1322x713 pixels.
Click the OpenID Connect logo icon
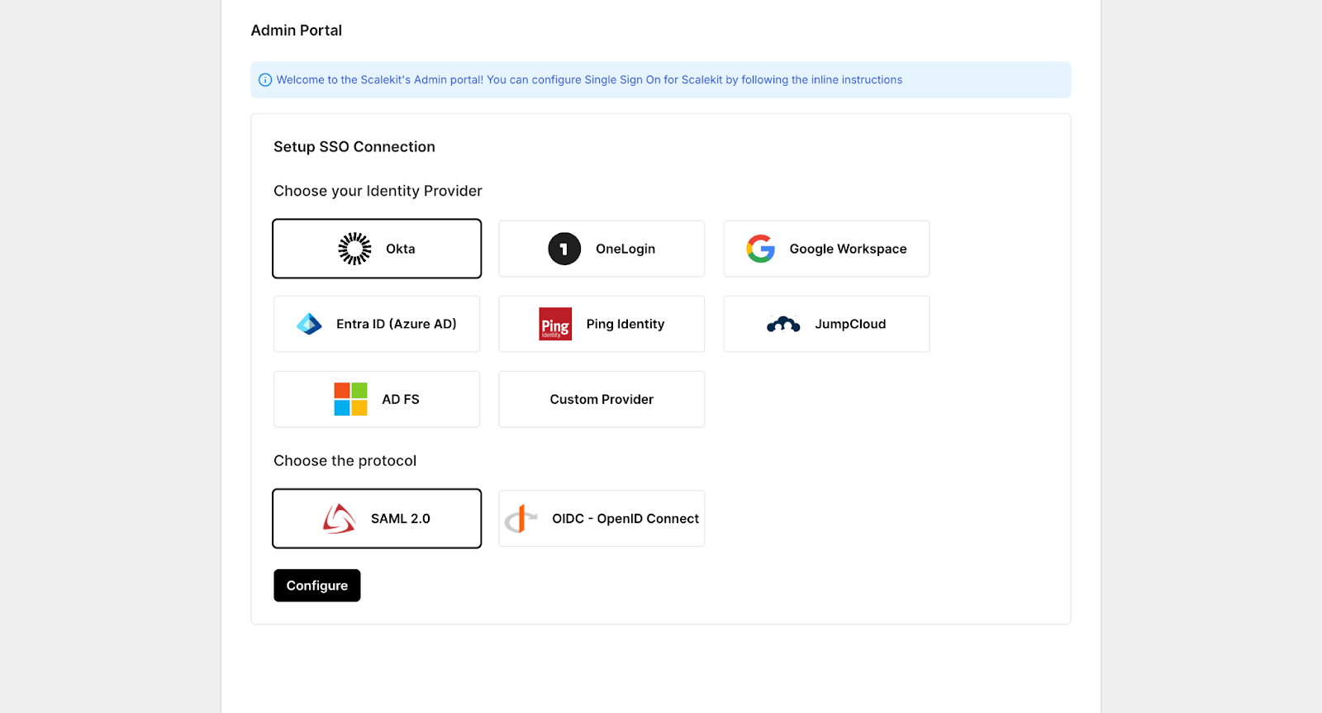tap(521, 519)
